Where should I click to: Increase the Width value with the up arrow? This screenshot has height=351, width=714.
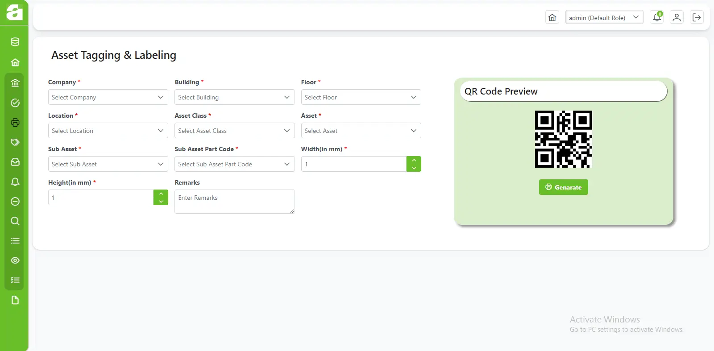tap(414, 160)
